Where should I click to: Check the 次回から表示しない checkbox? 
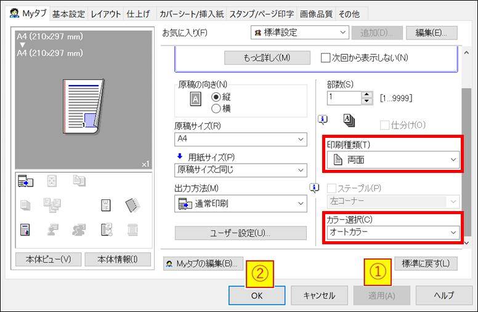coord(325,58)
